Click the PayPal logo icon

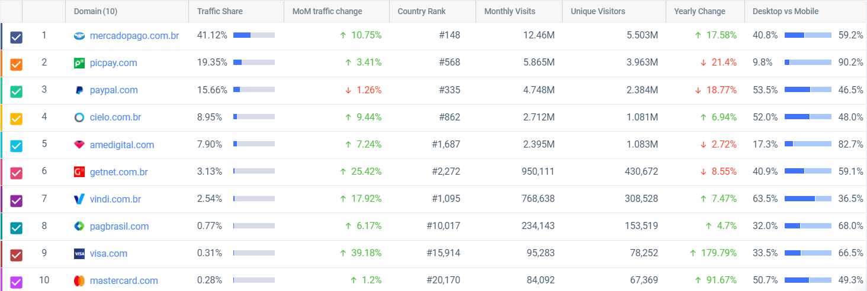pyautogui.click(x=79, y=90)
